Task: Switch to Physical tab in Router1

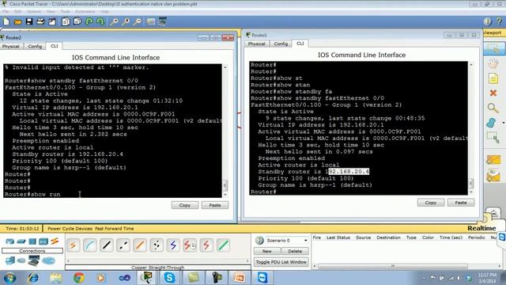Action: click(256, 44)
